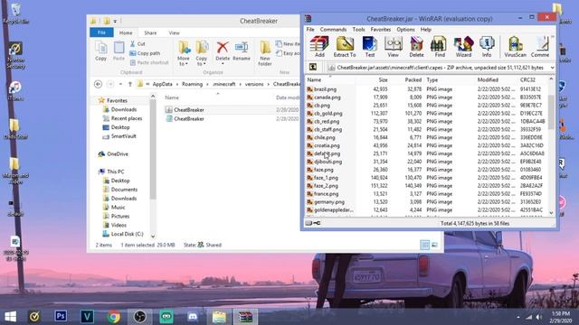
Task: Click the Windows Start button
Action: point(10,317)
